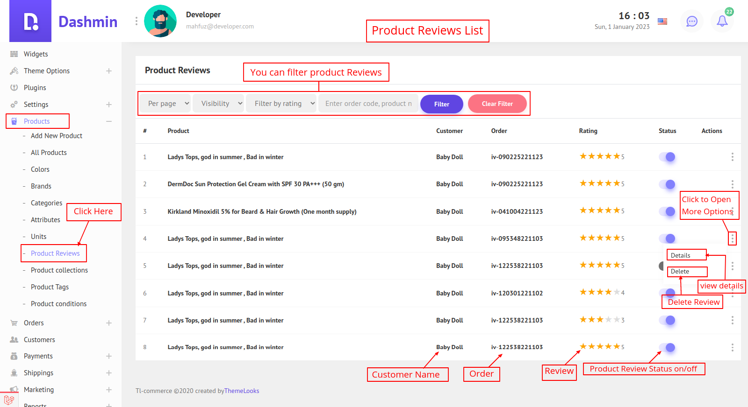The image size is (748, 407).
Task: Click the Developer profile avatar
Action: [160, 21]
